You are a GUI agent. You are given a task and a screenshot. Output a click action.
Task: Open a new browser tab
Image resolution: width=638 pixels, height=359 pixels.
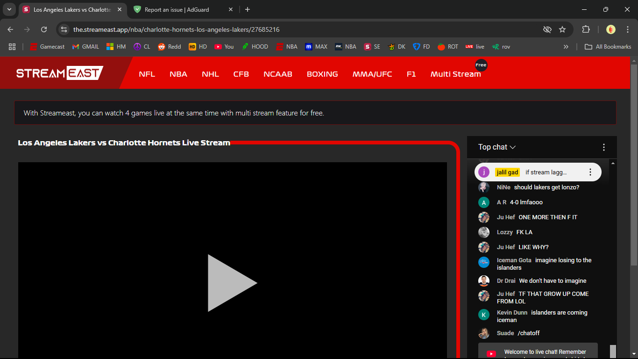tap(248, 9)
